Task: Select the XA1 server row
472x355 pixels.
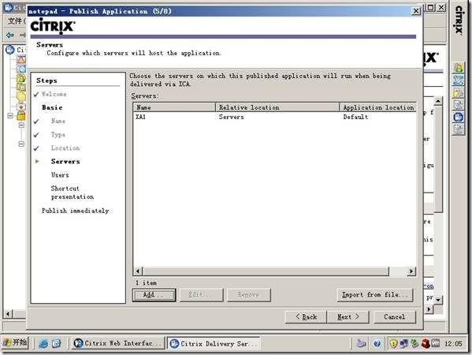Action: 274,117
